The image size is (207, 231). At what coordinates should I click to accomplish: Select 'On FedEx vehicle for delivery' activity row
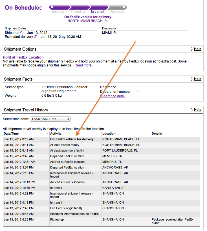(x=101, y=139)
